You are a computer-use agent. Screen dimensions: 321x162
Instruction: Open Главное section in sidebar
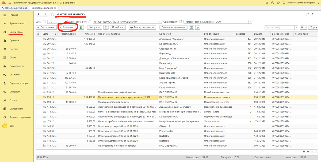click(x=17, y=15)
